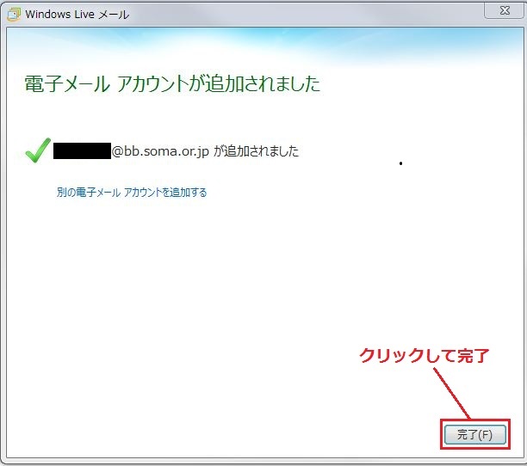Click the 完了(F) button to finish
The height and width of the screenshot is (466, 527).
pyautogui.click(x=475, y=434)
